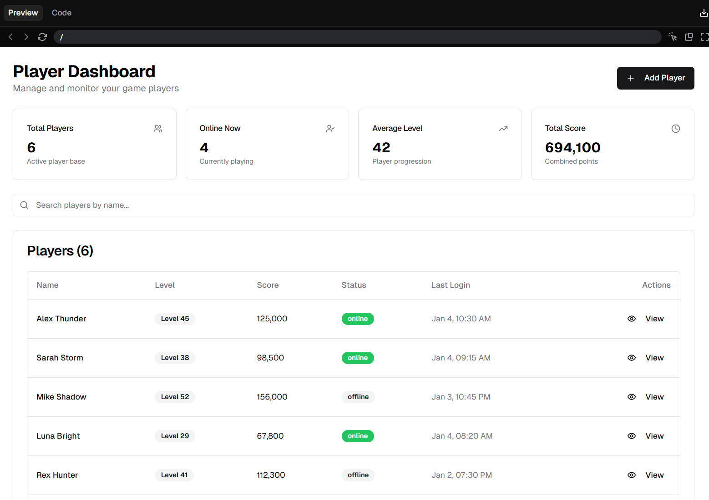Click the Total Score value 694,100
The image size is (709, 500).
coord(572,148)
